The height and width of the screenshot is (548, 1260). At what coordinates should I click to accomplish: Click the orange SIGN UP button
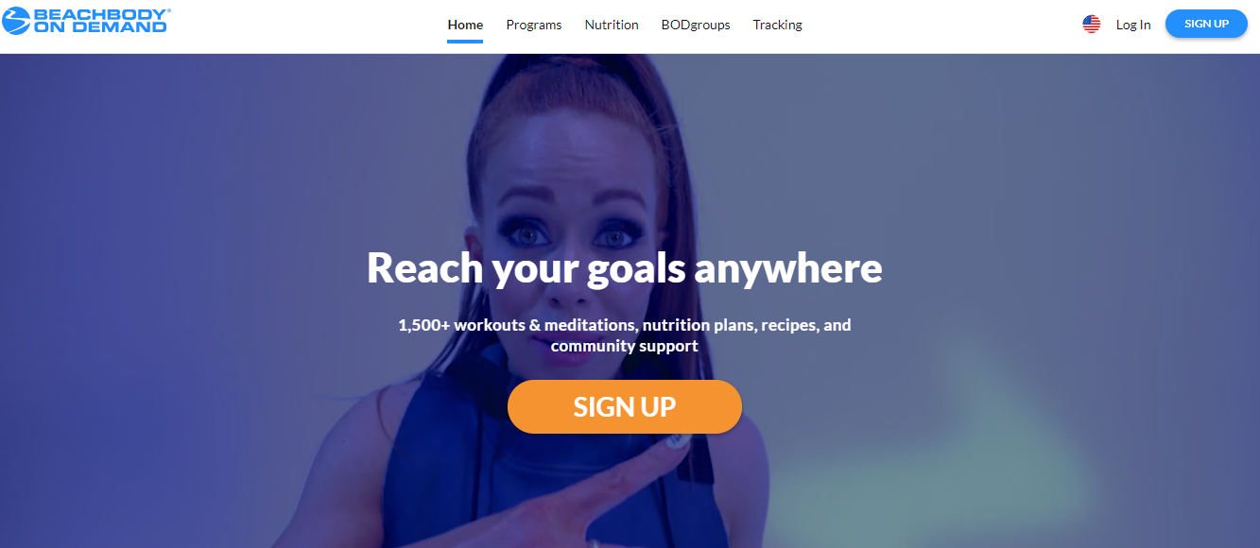(x=625, y=406)
